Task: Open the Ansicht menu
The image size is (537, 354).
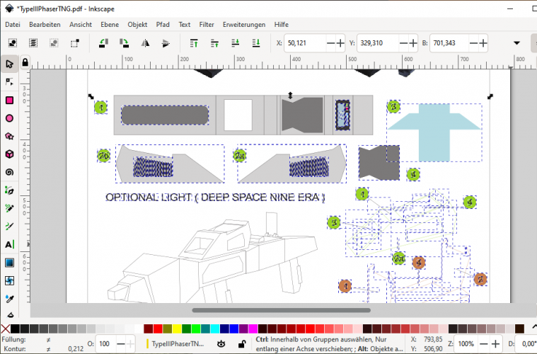Action: pyautogui.click(x=81, y=25)
